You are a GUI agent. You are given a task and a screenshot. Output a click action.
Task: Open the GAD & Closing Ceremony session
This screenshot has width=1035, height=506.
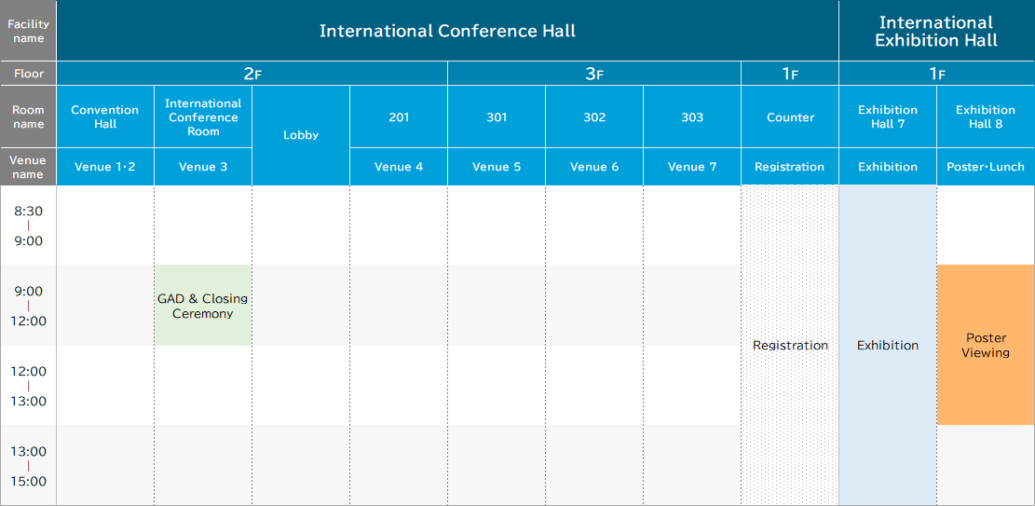pos(203,306)
